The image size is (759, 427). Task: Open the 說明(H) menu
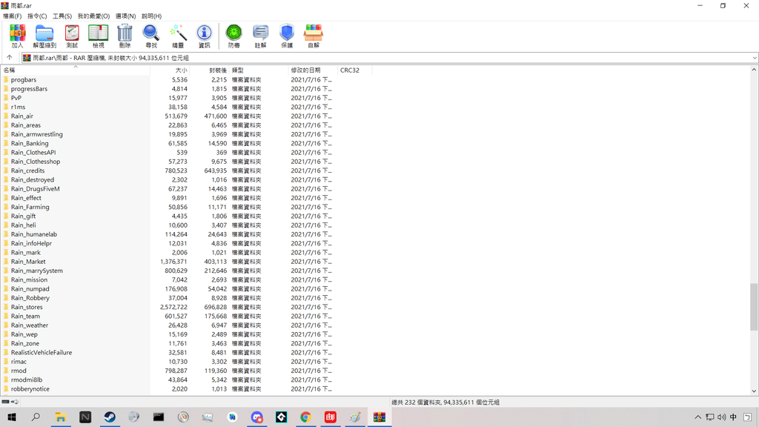151,16
